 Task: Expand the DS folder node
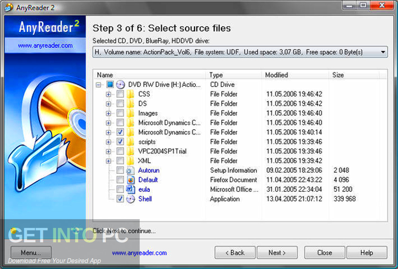108,104
